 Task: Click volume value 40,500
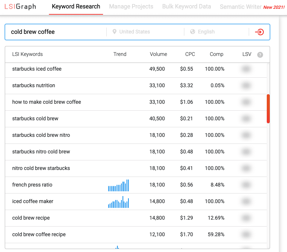157,118
